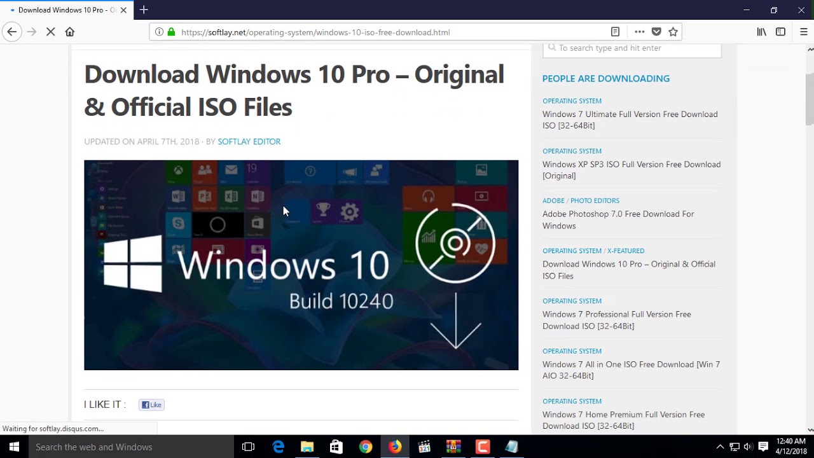Show hidden system tray icons
This screenshot has height=458, width=814.
tap(720, 447)
